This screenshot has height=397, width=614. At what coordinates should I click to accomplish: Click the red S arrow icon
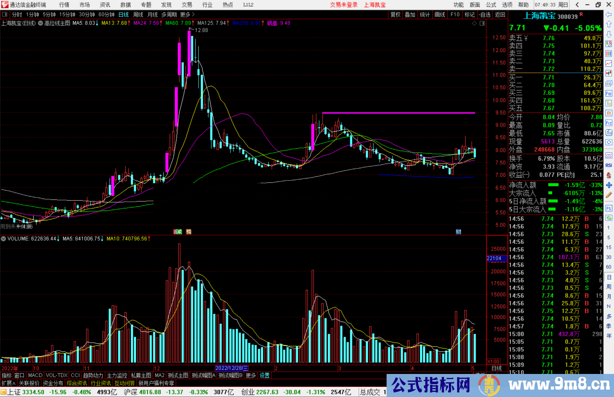(x=609, y=175)
